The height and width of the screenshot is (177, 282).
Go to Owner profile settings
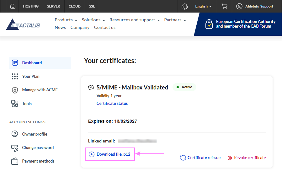[x=35, y=134]
